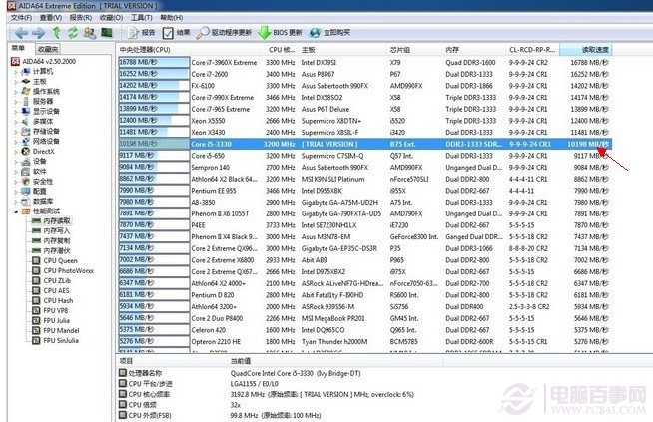Open the 文件(F) menu
653x422 pixels.
(21, 18)
